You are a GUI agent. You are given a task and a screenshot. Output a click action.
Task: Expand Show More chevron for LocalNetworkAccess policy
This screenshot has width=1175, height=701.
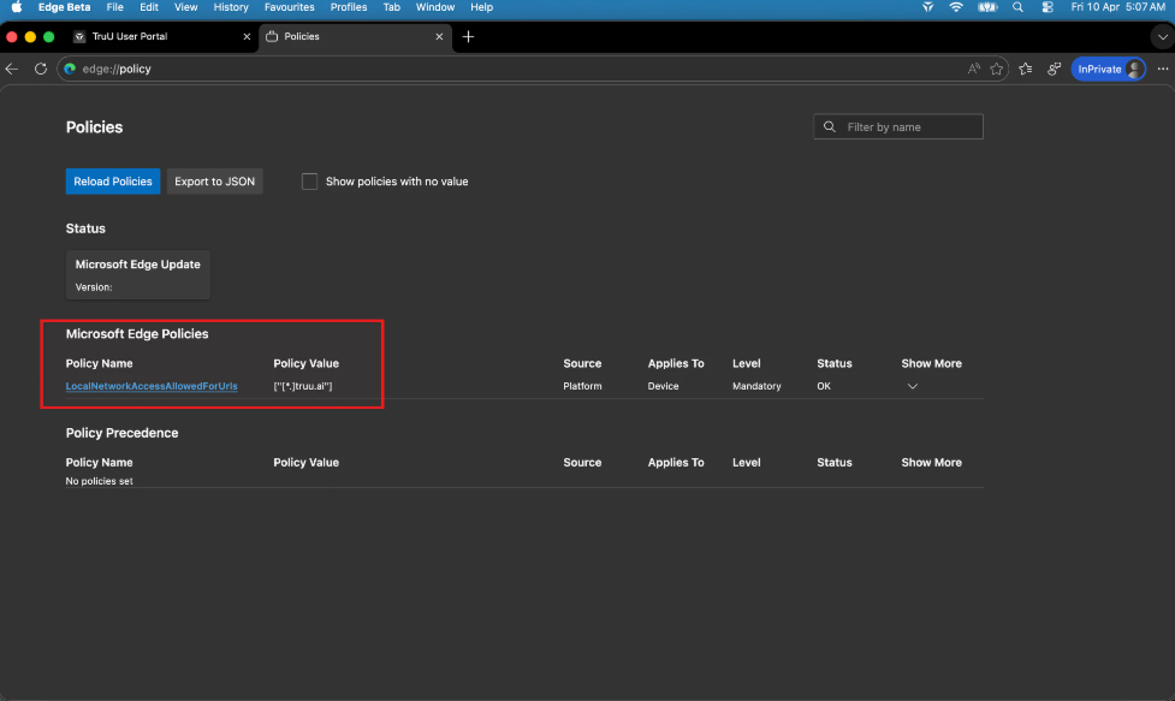(x=912, y=386)
